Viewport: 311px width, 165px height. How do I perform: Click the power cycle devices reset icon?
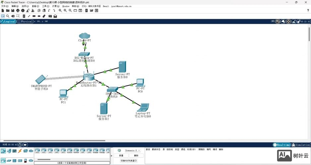(x=20, y=145)
